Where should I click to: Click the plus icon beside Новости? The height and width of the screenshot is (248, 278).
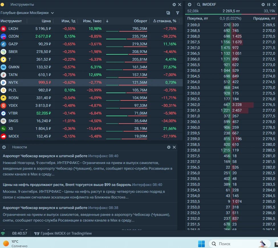(4, 147)
